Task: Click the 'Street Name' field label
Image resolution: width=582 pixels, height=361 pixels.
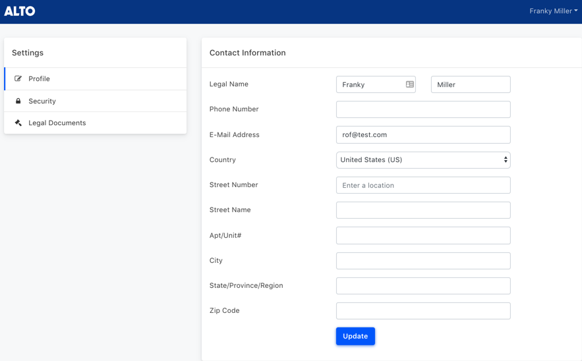Action: (230, 209)
